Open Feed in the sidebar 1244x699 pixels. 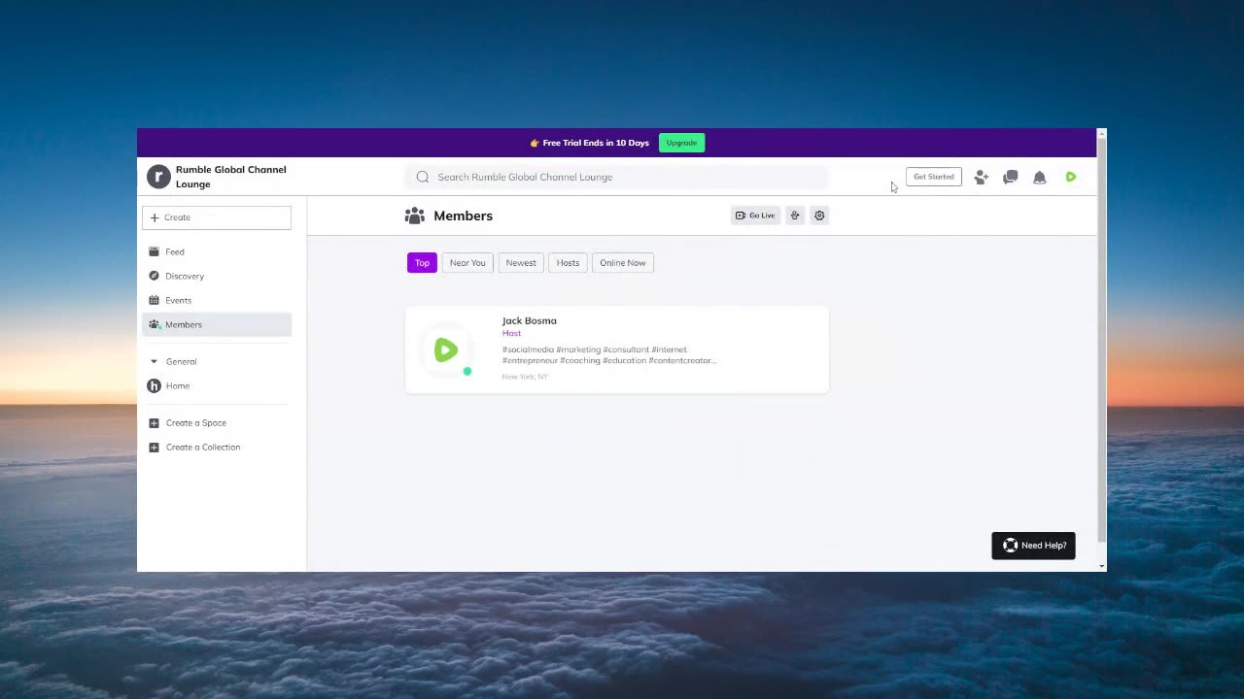pyautogui.click(x=217, y=251)
